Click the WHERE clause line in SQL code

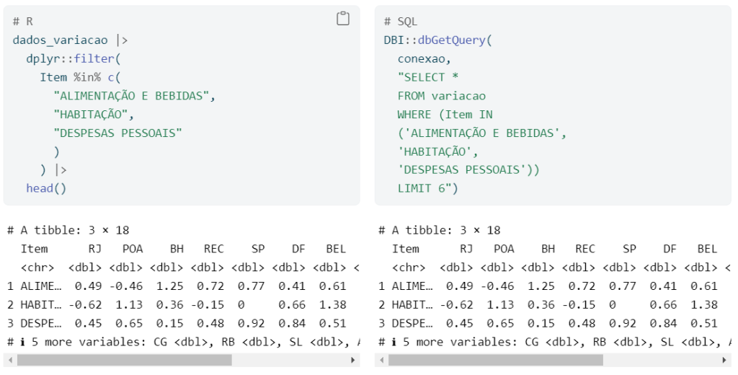click(x=445, y=115)
